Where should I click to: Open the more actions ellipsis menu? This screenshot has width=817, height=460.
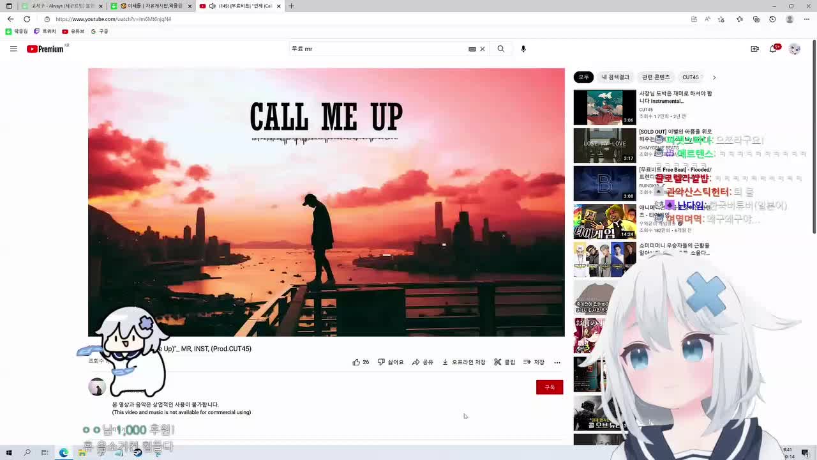click(557, 362)
